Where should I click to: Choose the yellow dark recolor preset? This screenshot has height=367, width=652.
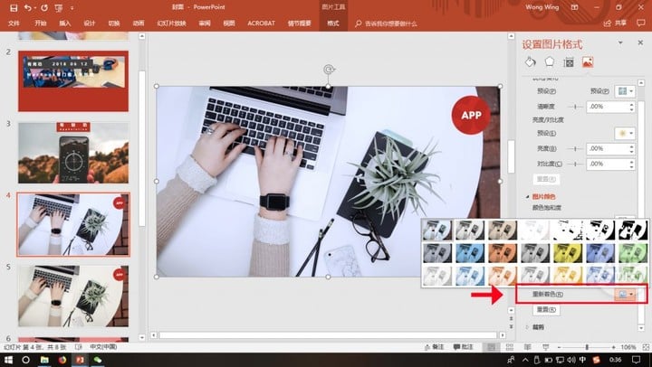pos(568,253)
